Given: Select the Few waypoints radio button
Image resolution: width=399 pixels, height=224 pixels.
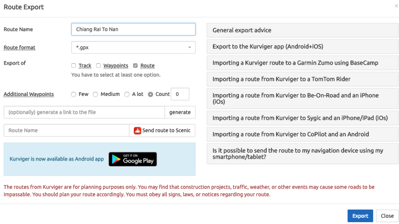Looking at the screenshot, I should tap(74, 94).
